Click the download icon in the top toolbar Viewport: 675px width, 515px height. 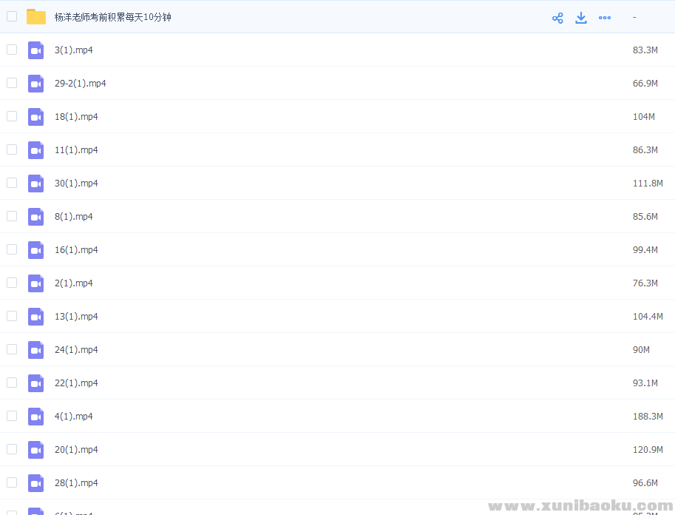tap(581, 17)
